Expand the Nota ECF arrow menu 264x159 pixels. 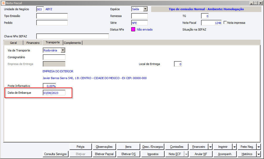coord(186,154)
